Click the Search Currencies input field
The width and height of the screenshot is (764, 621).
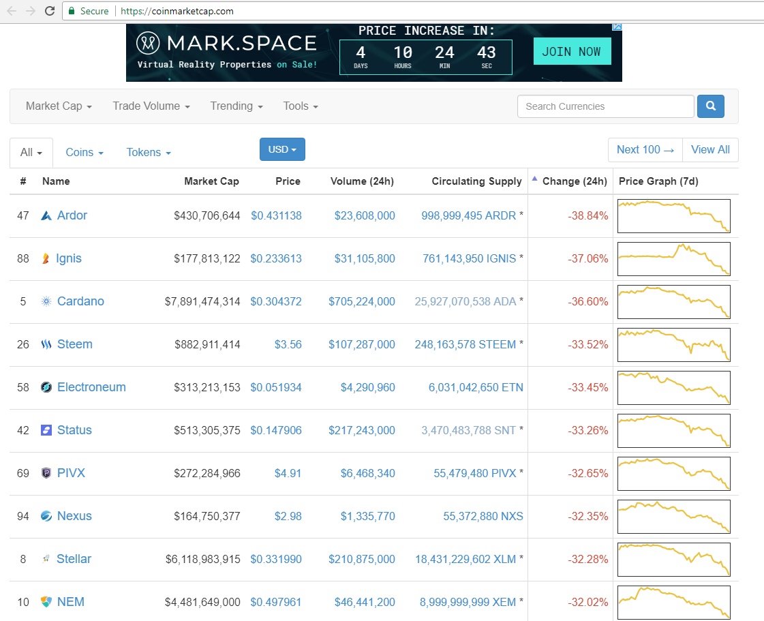coord(605,106)
